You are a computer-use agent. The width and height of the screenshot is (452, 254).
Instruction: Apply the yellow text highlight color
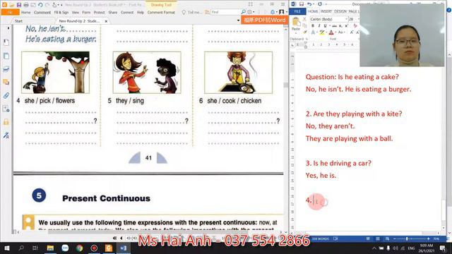[x=322, y=32]
